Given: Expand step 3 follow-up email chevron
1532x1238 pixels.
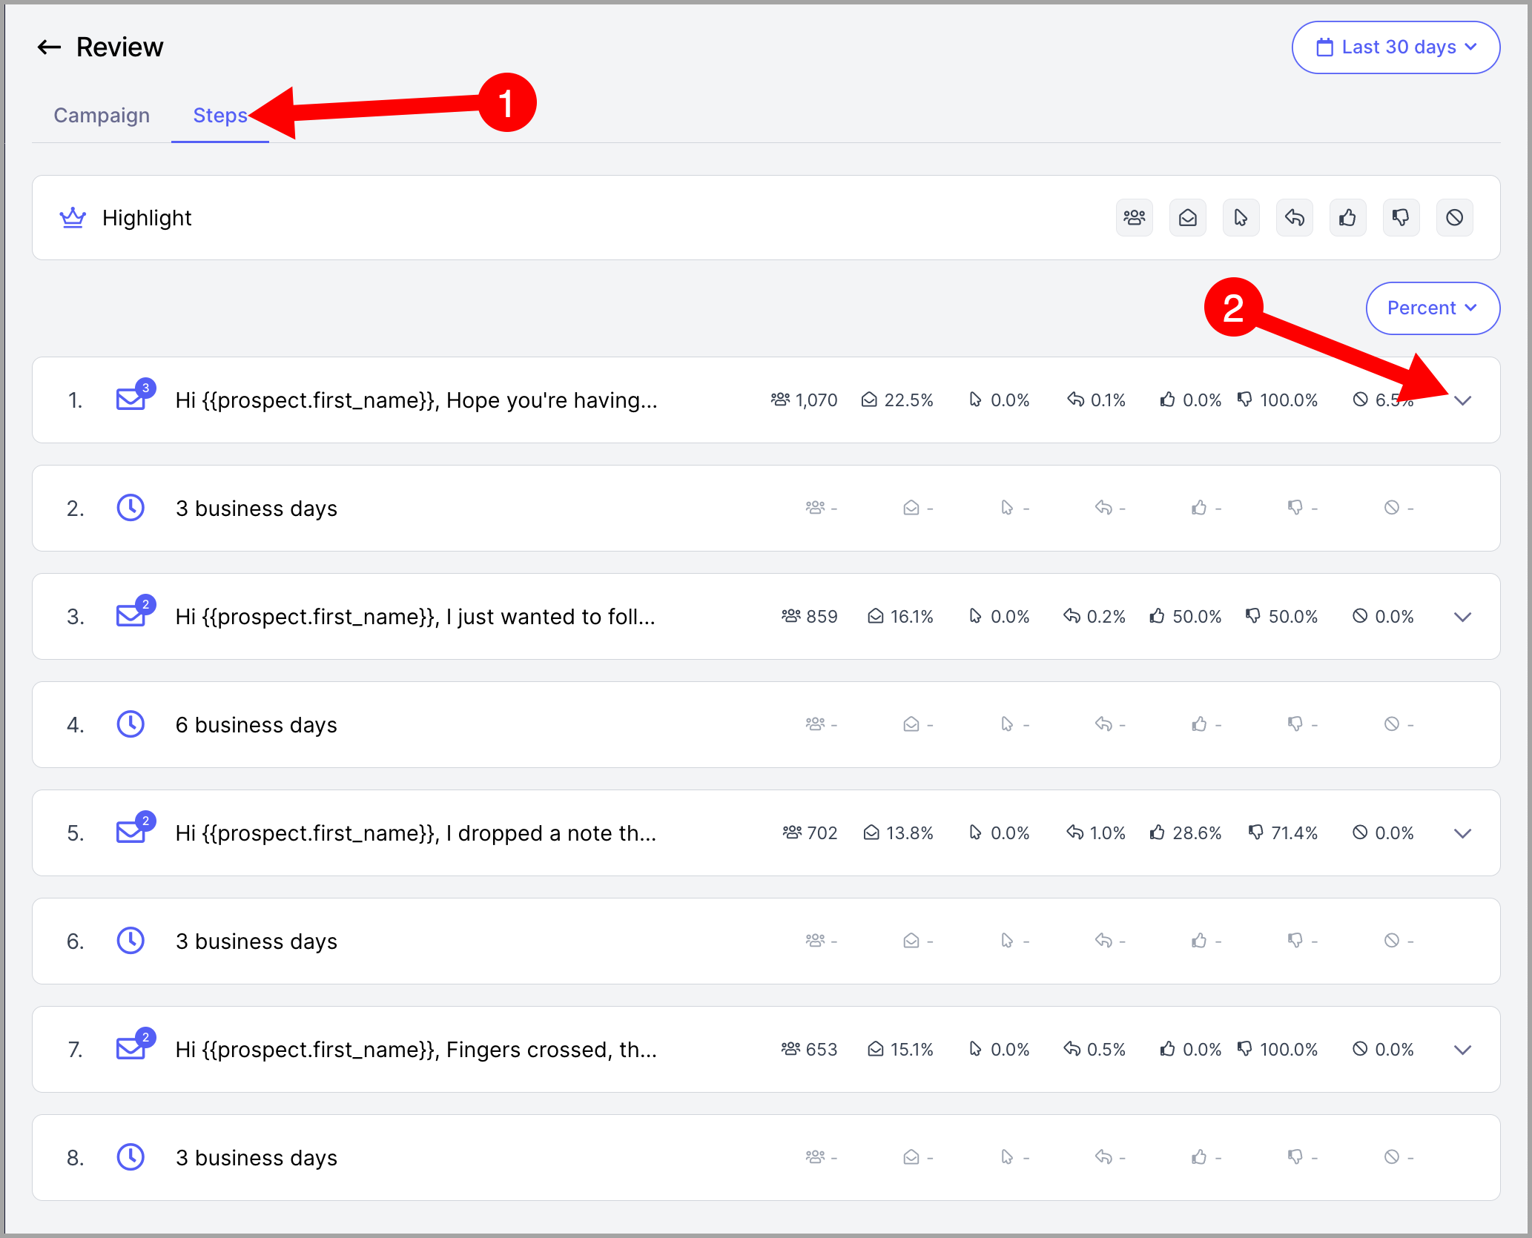Looking at the screenshot, I should tap(1462, 618).
